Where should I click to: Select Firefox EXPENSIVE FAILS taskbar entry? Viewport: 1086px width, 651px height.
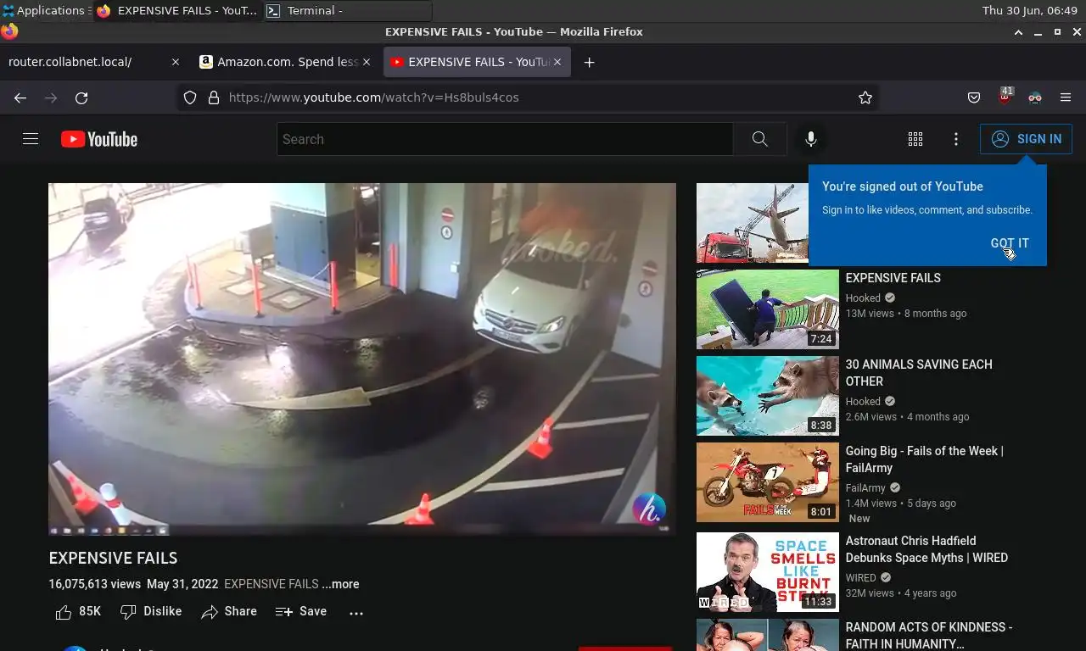(x=178, y=11)
